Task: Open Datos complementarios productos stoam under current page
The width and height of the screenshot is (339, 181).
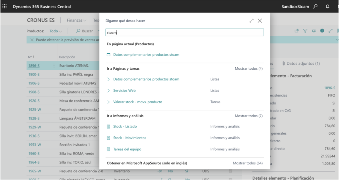Action: [x=146, y=55]
